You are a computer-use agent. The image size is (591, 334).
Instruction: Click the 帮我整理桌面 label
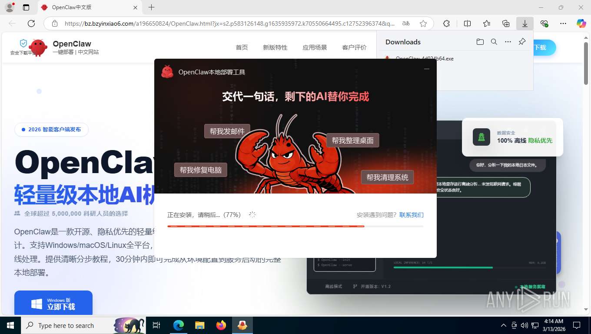(x=353, y=140)
